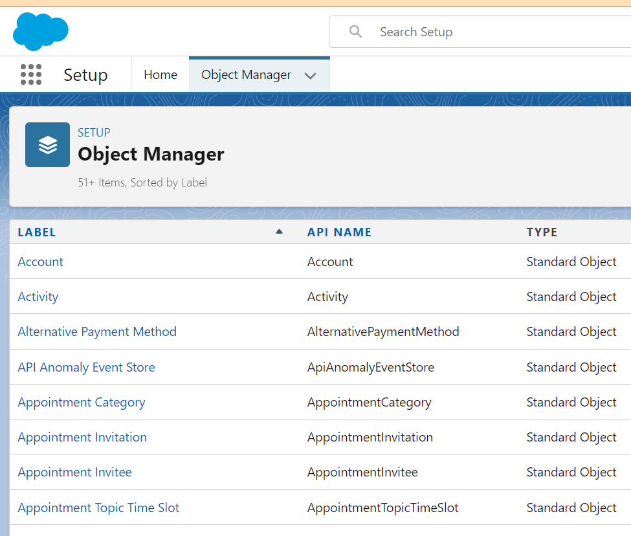The height and width of the screenshot is (536, 631).
Task: Click the Object Manager page title
Action: (151, 154)
